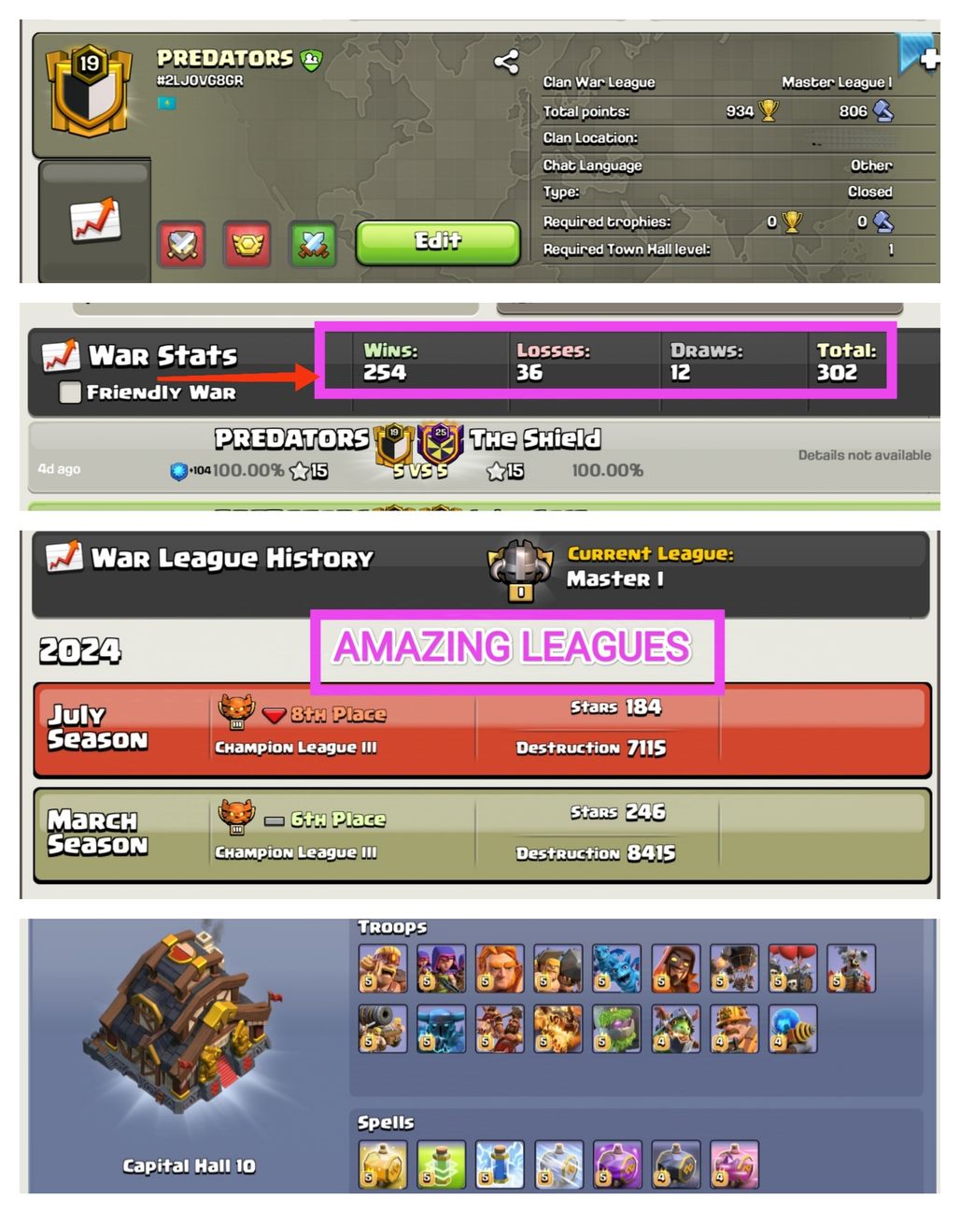Click the War Stats chart icon
This screenshot has width=960, height=1213.
[61, 355]
